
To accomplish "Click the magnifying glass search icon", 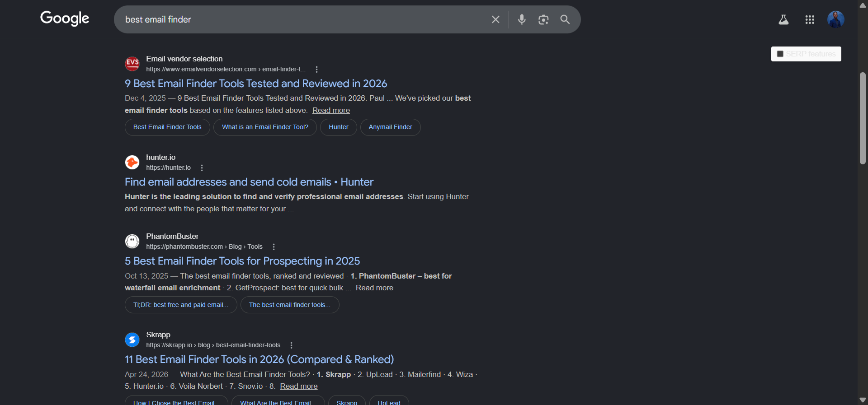I will coord(565,19).
